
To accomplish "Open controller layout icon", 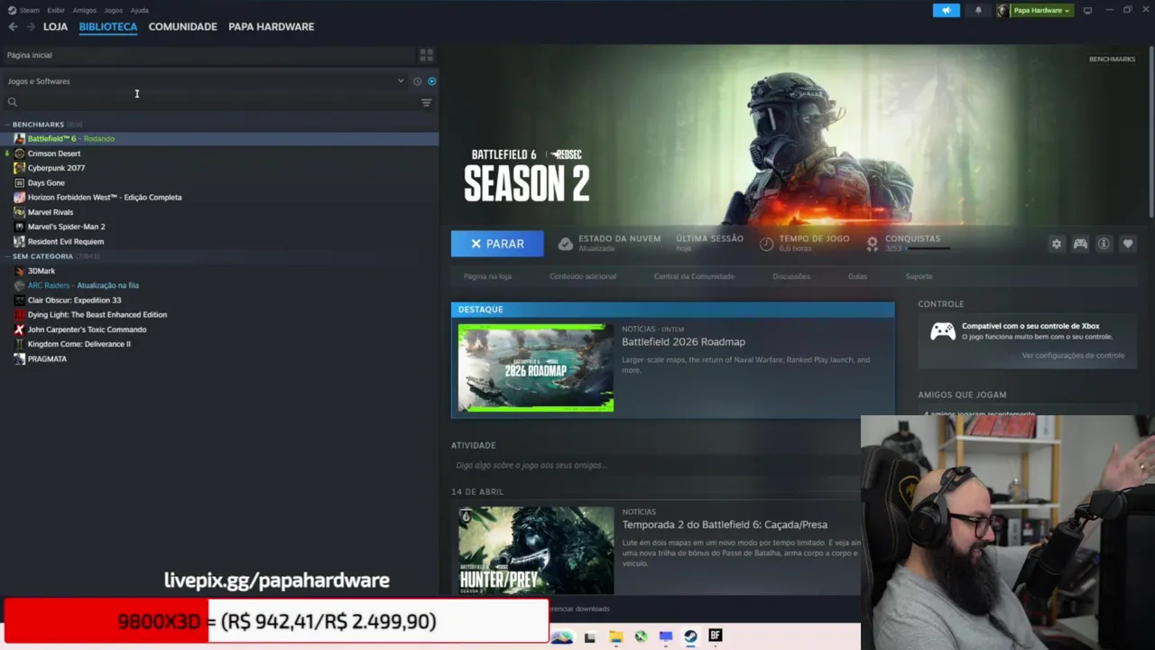I will click(1080, 244).
